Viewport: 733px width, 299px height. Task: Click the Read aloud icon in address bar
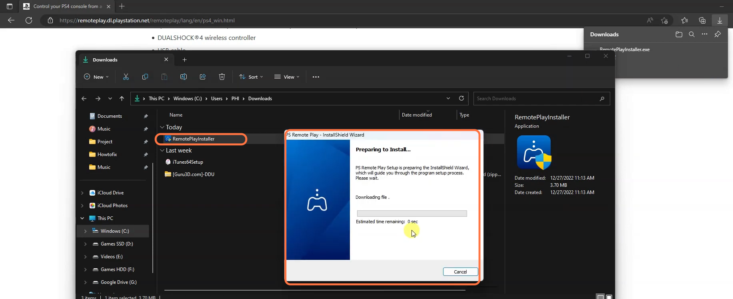click(650, 20)
